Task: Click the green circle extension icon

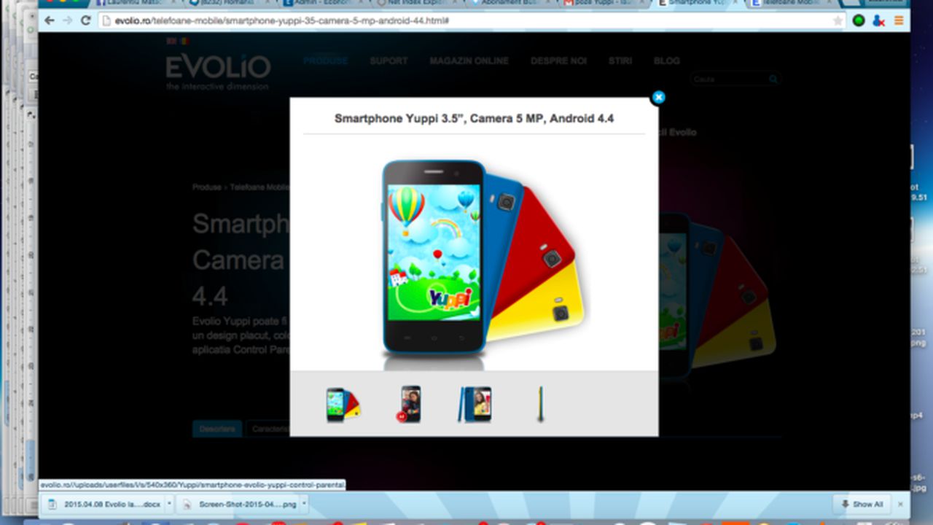Action: [x=859, y=20]
